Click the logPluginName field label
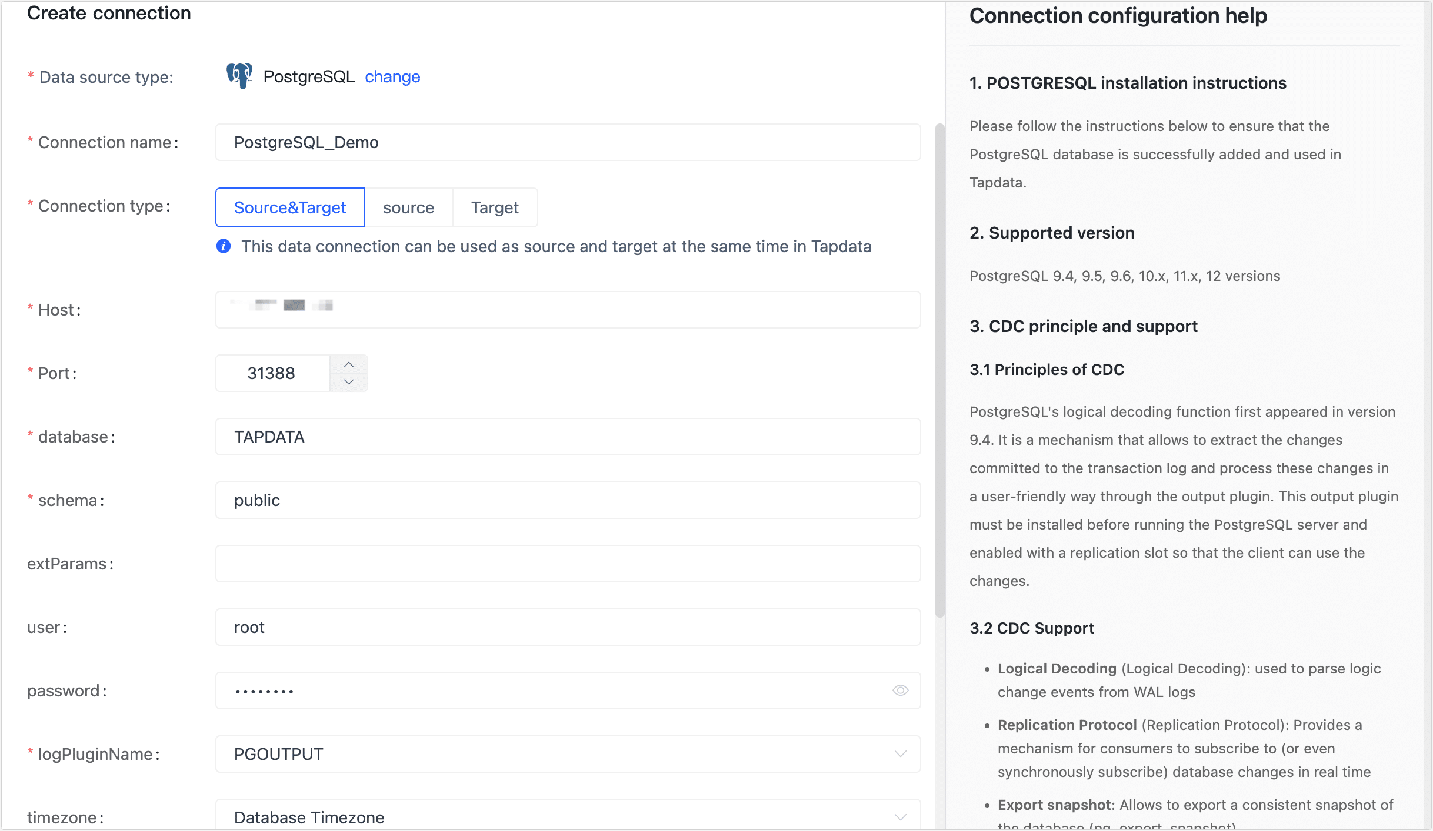The image size is (1433, 831). pos(98,754)
